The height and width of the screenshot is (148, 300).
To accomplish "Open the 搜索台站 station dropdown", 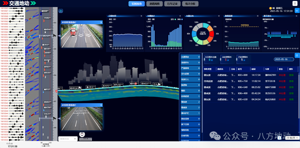I will pyautogui.click(x=68, y=139).
